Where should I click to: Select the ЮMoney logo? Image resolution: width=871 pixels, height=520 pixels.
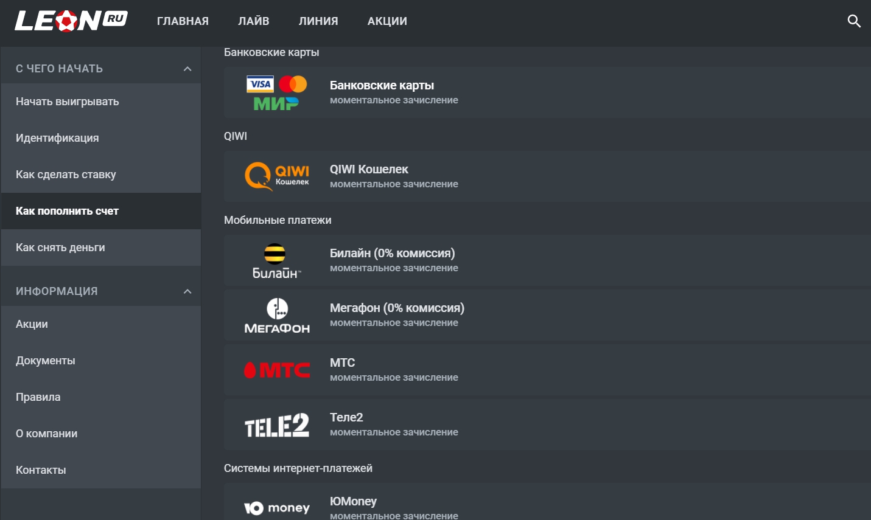(x=277, y=508)
